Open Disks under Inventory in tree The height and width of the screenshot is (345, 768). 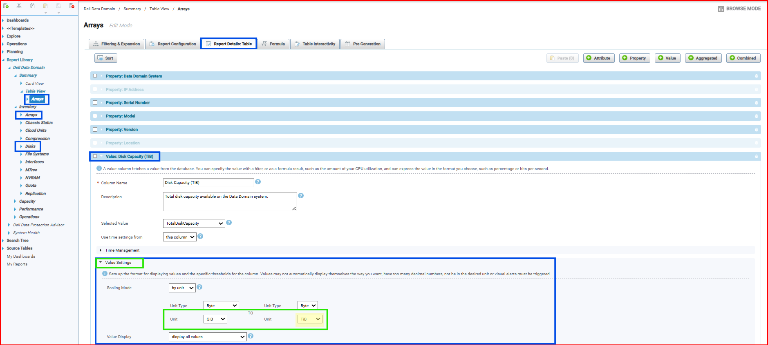coord(30,146)
